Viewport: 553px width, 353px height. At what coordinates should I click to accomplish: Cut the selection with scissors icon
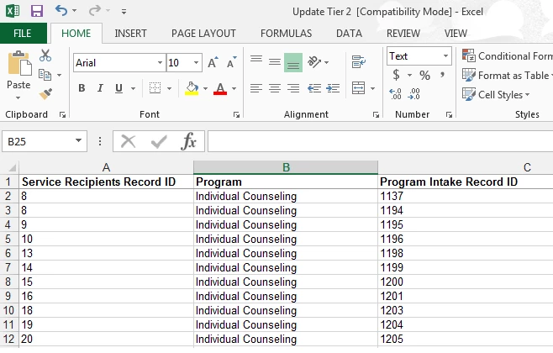point(45,55)
